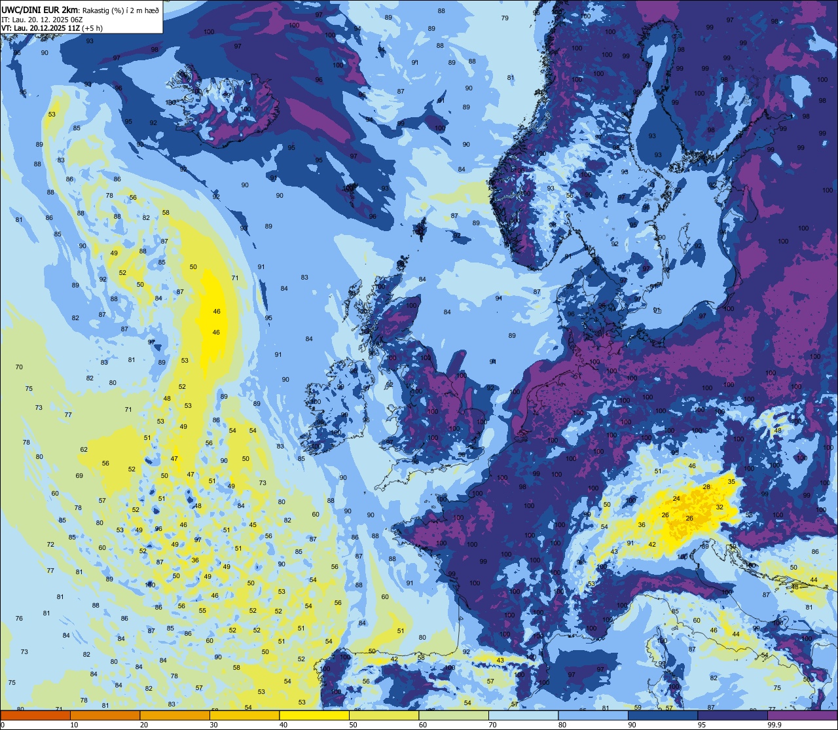Click the '10' legend scale label
Screen dimensions: 838x730
click(74, 725)
